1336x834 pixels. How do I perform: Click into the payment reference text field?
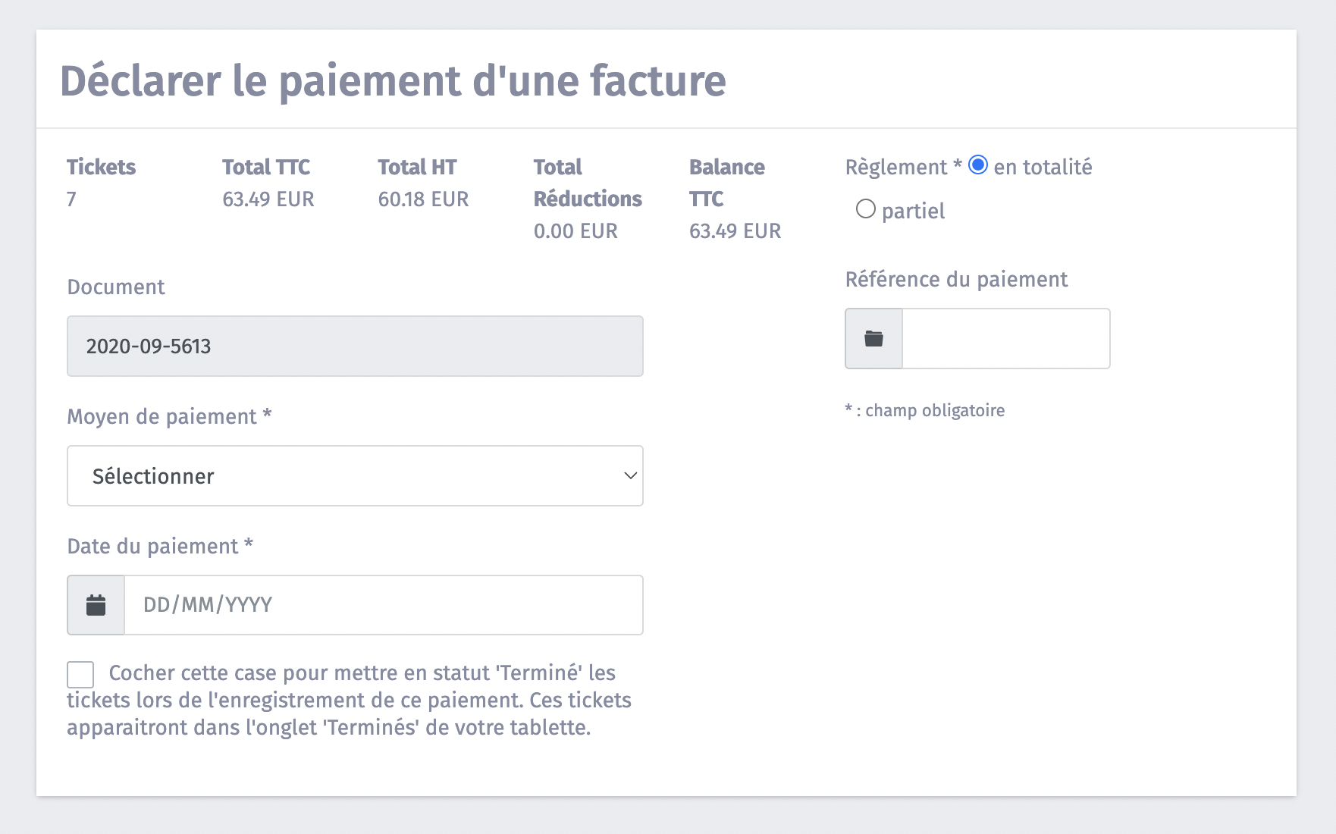click(1005, 339)
